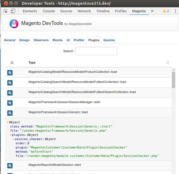Click magnifier icon for SearchCollection::load row

click(10, 93)
